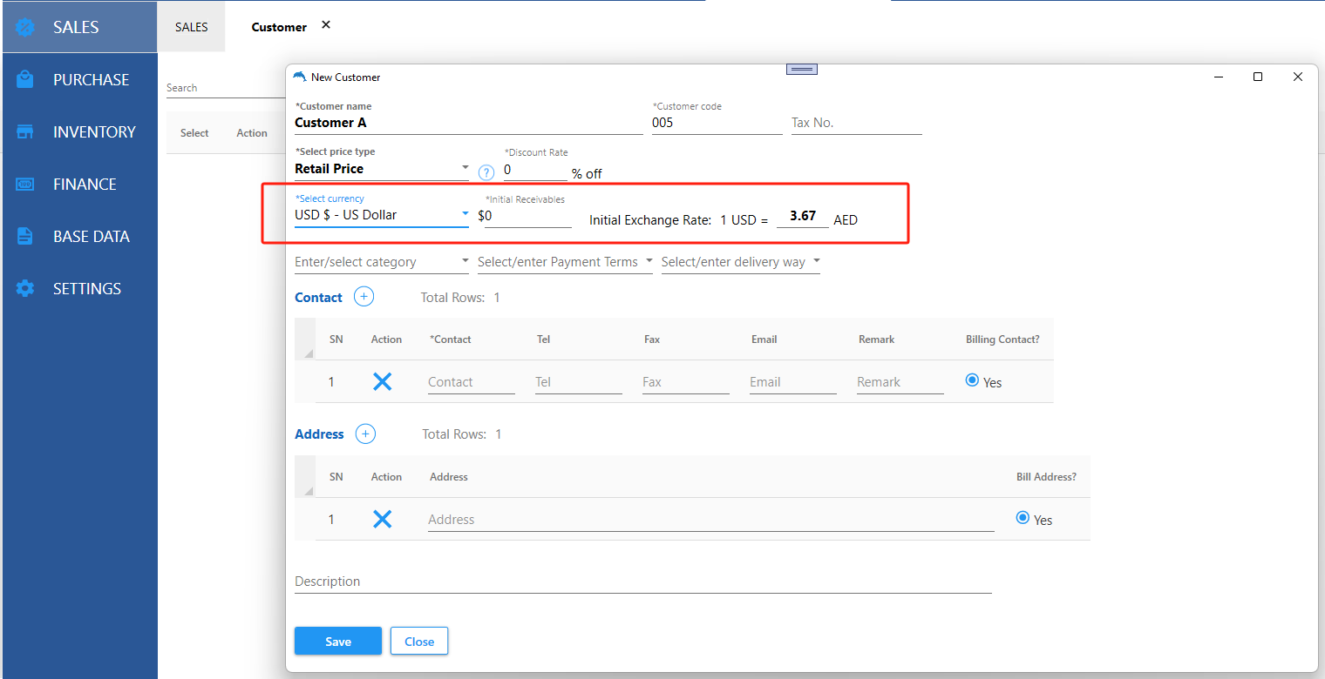Click the Description input field
The width and height of the screenshot is (1325, 679).
(642, 582)
